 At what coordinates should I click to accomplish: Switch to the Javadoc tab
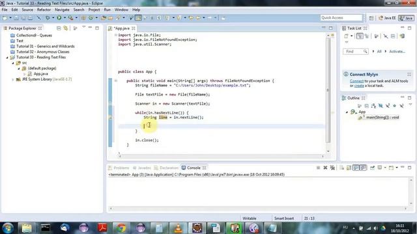[x=142, y=168]
